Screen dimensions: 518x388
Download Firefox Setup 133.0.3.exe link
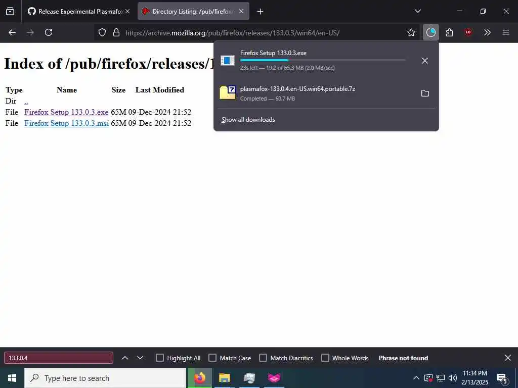[66, 112]
